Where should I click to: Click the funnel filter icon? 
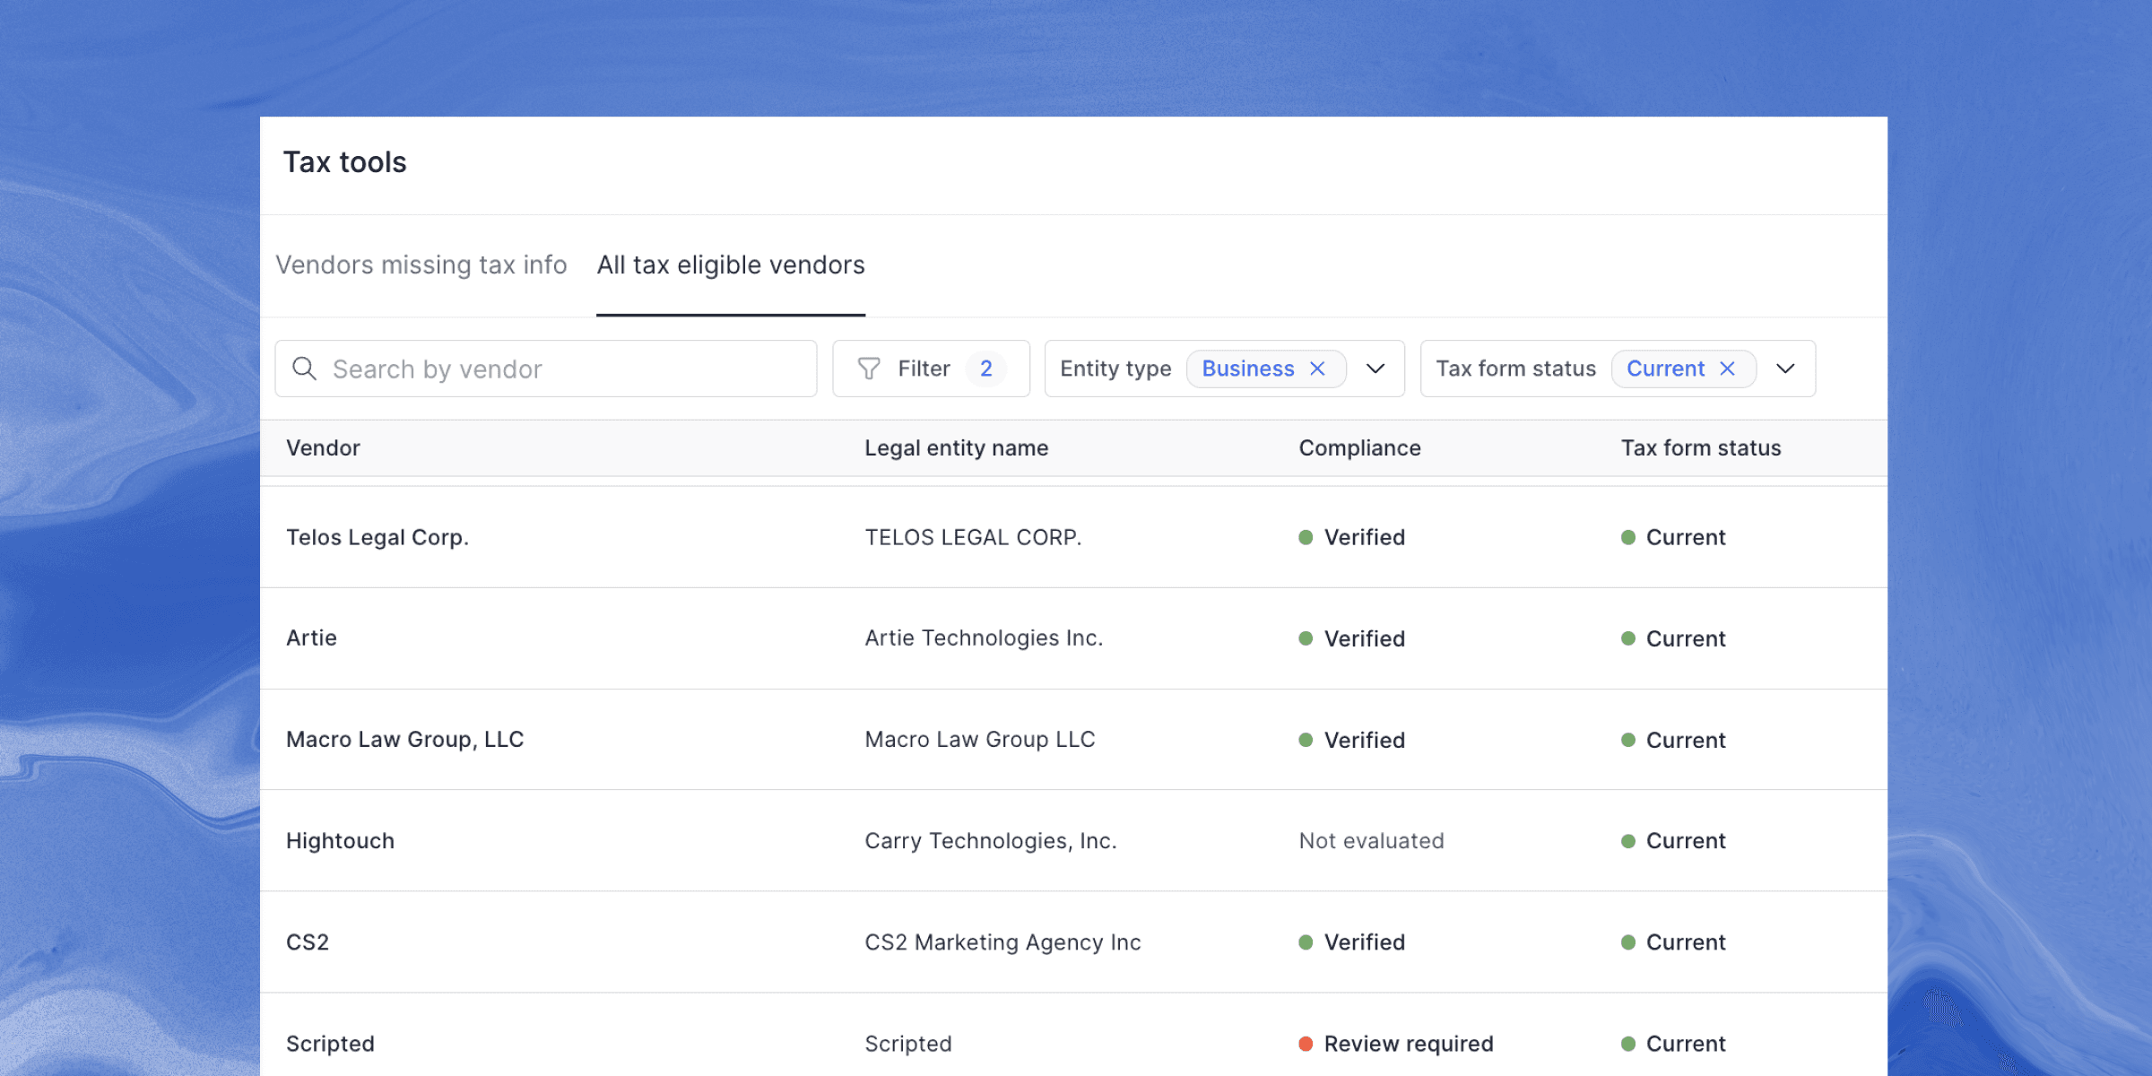coord(868,369)
